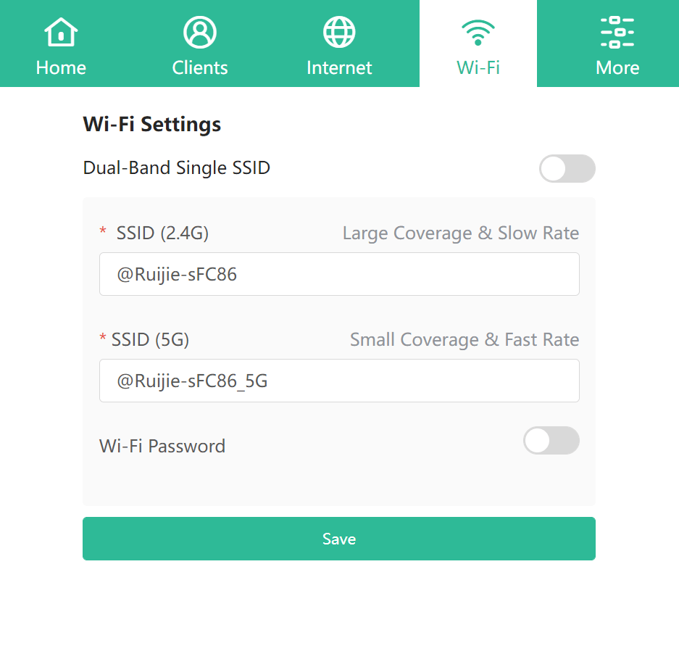The image size is (679, 659).
Task: Click the Home house icon
Action: pyautogui.click(x=61, y=32)
